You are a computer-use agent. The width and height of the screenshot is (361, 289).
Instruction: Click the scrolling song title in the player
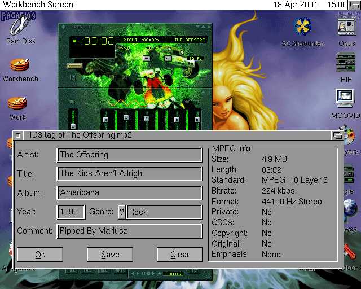pyautogui.click(x=162, y=40)
